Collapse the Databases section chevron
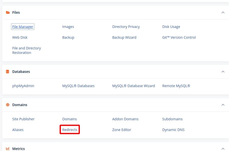The width and height of the screenshot is (229, 151). pos(223,72)
